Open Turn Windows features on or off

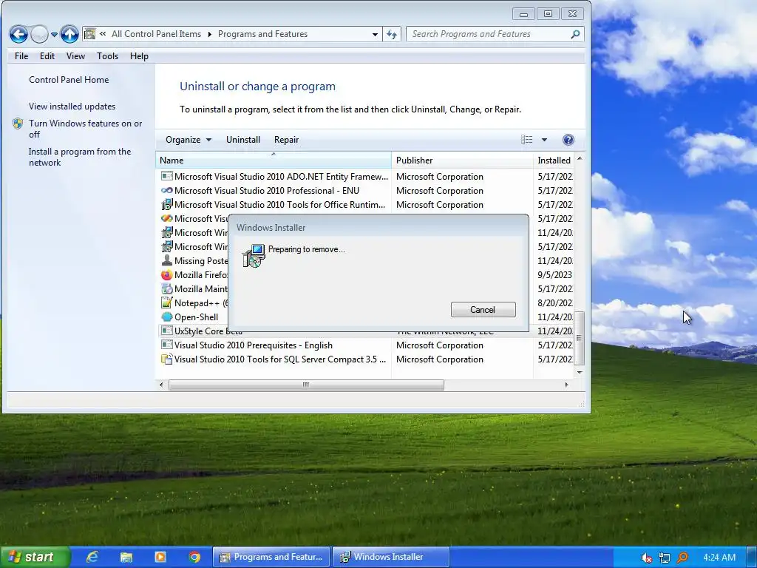[85, 129]
